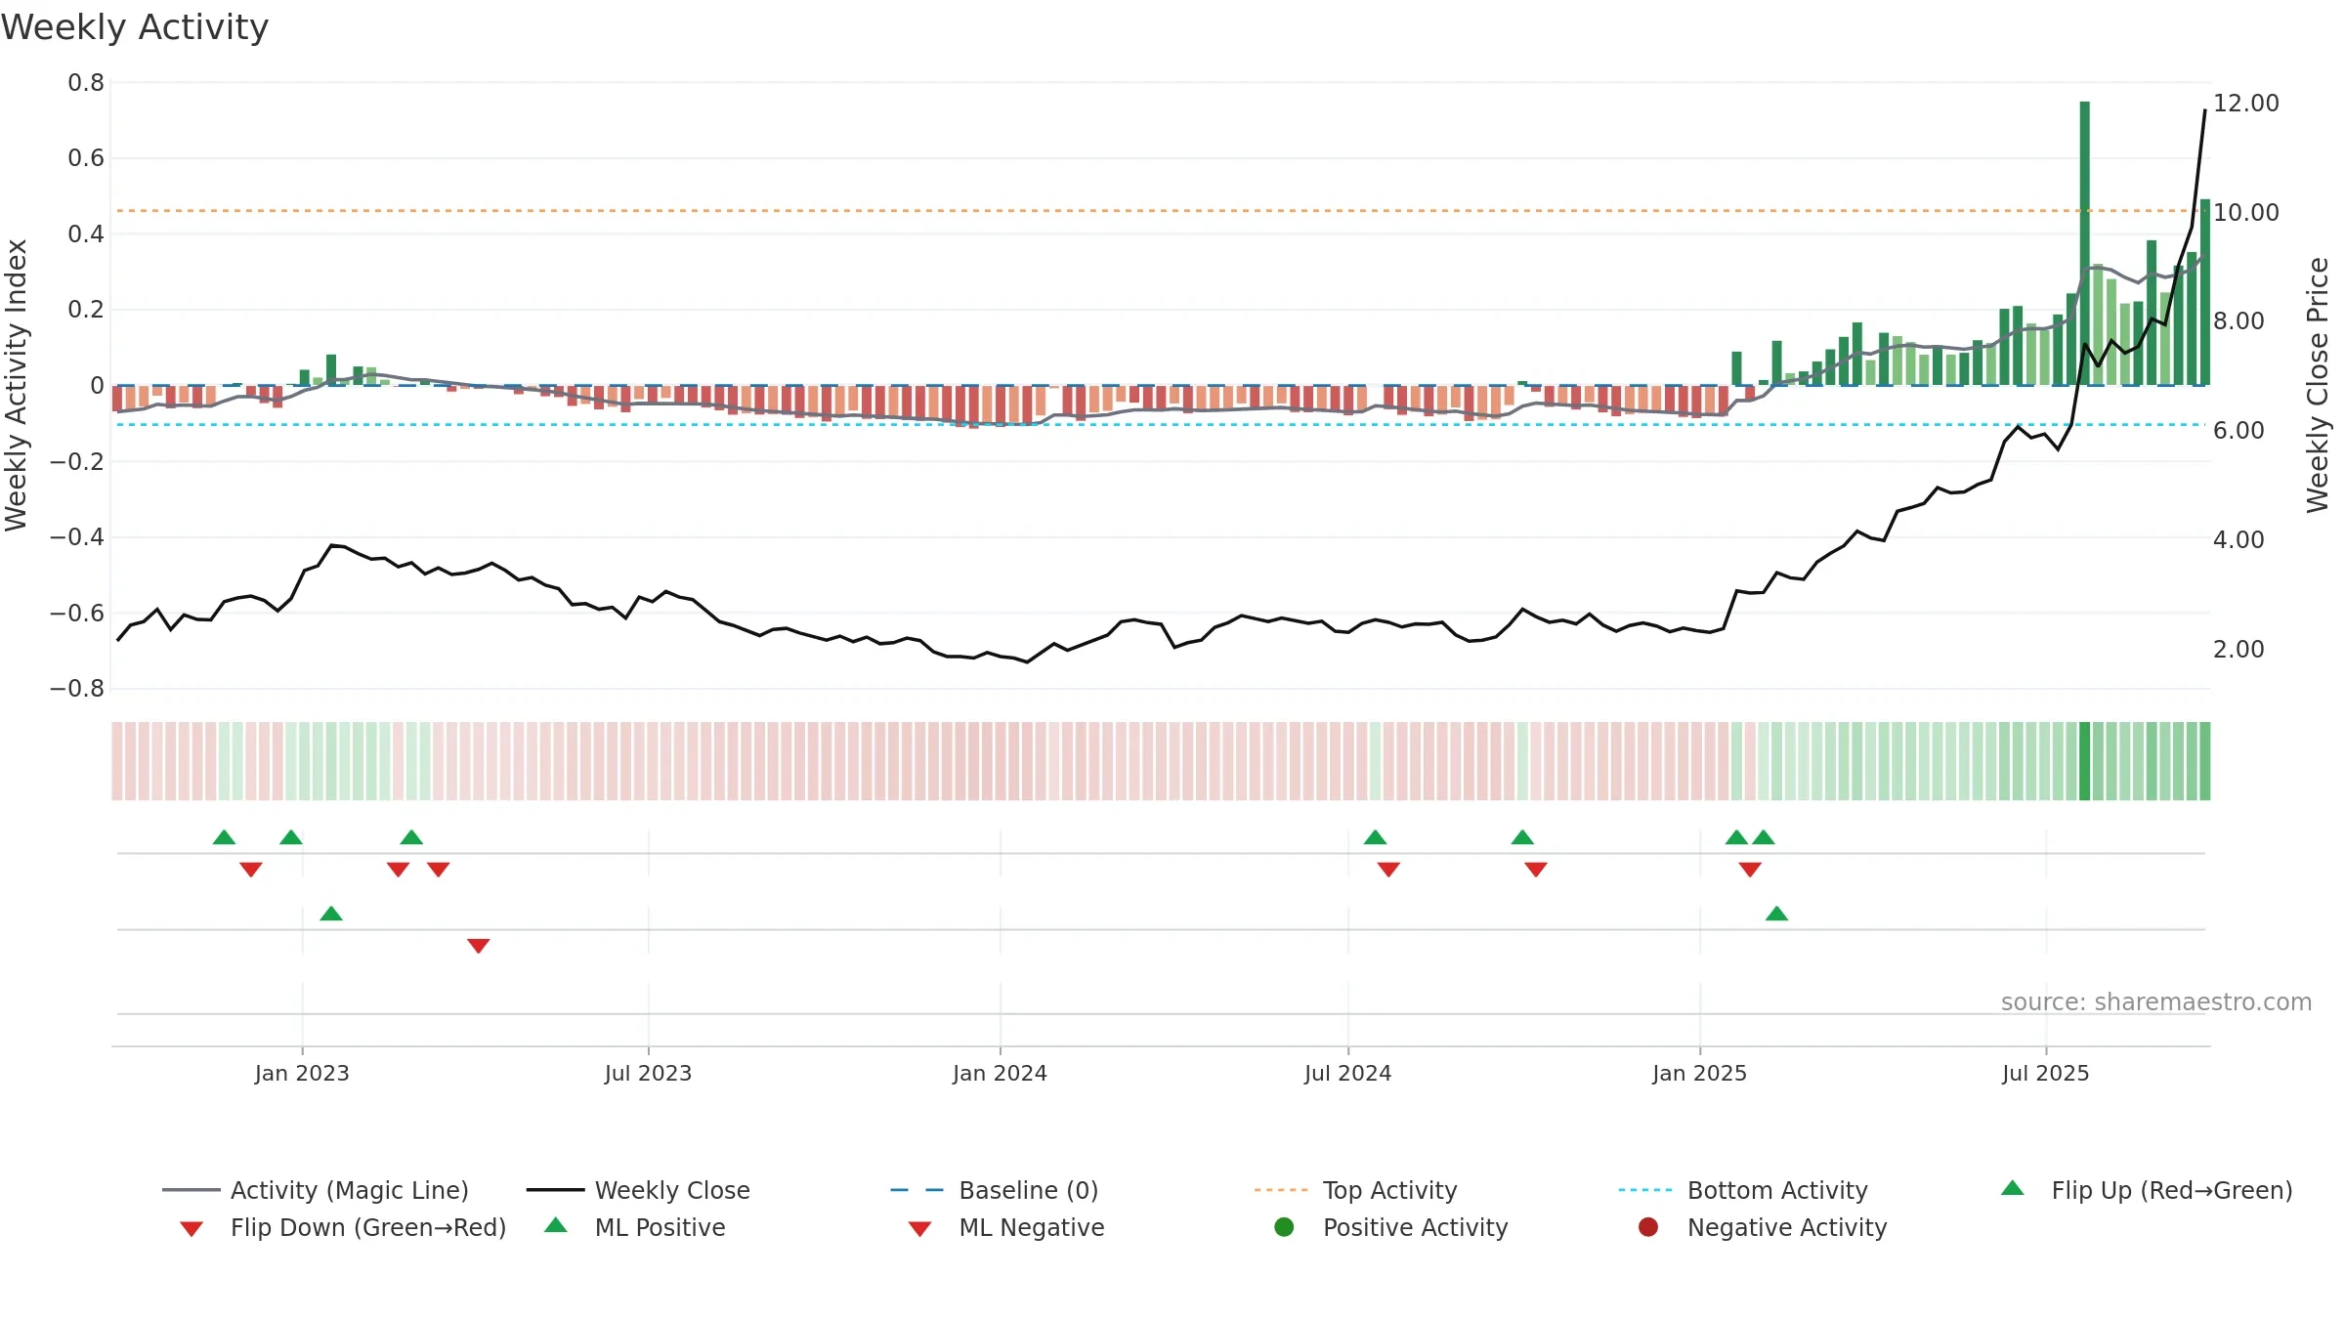2345x1319 pixels.
Task: Toggle Bottom Activity in the legend
Action: pos(1743,1190)
